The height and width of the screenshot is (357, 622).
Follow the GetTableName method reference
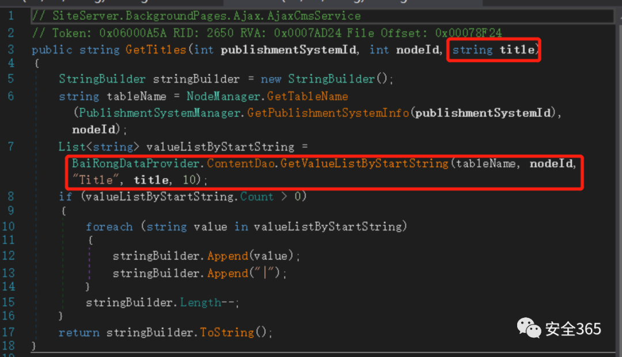tap(308, 96)
